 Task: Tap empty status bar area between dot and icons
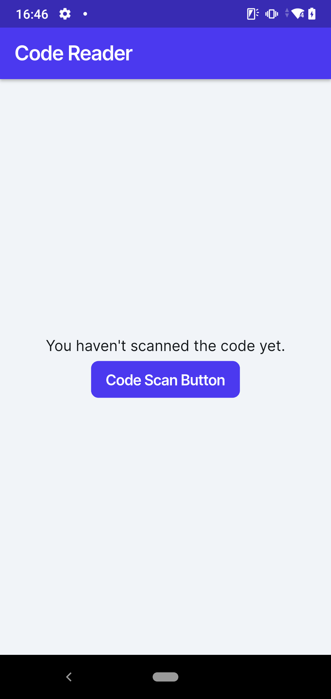click(x=165, y=14)
